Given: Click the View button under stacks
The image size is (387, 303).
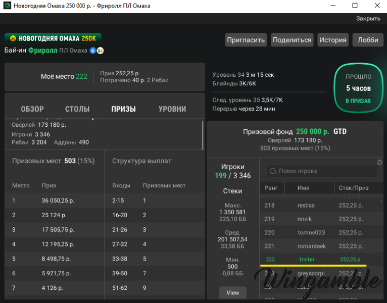Looking at the screenshot, I should click(233, 292).
